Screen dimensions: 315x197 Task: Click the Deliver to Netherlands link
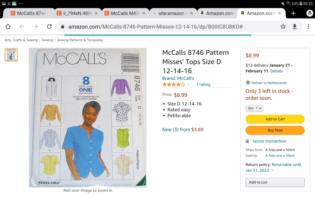pos(269,83)
